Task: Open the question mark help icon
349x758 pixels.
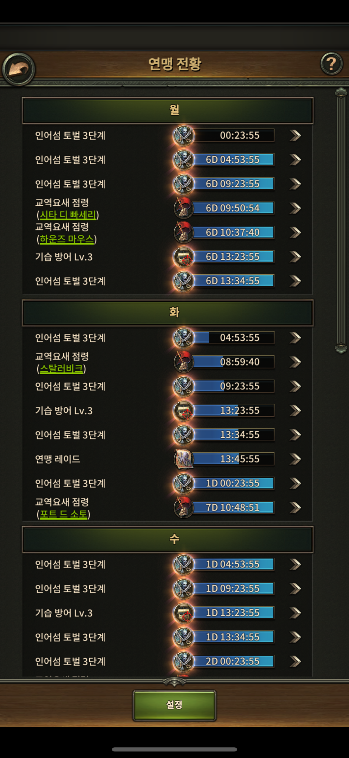Action: (331, 63)
